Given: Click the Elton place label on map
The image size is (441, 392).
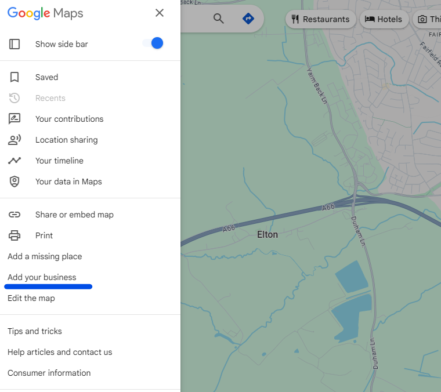Looking at the screenshot, I should pos(268,234).
